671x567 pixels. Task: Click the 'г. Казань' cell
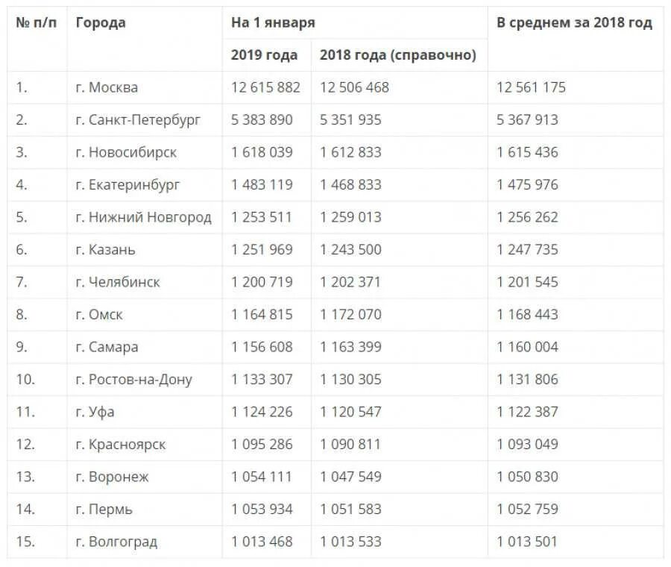(105, 250)
